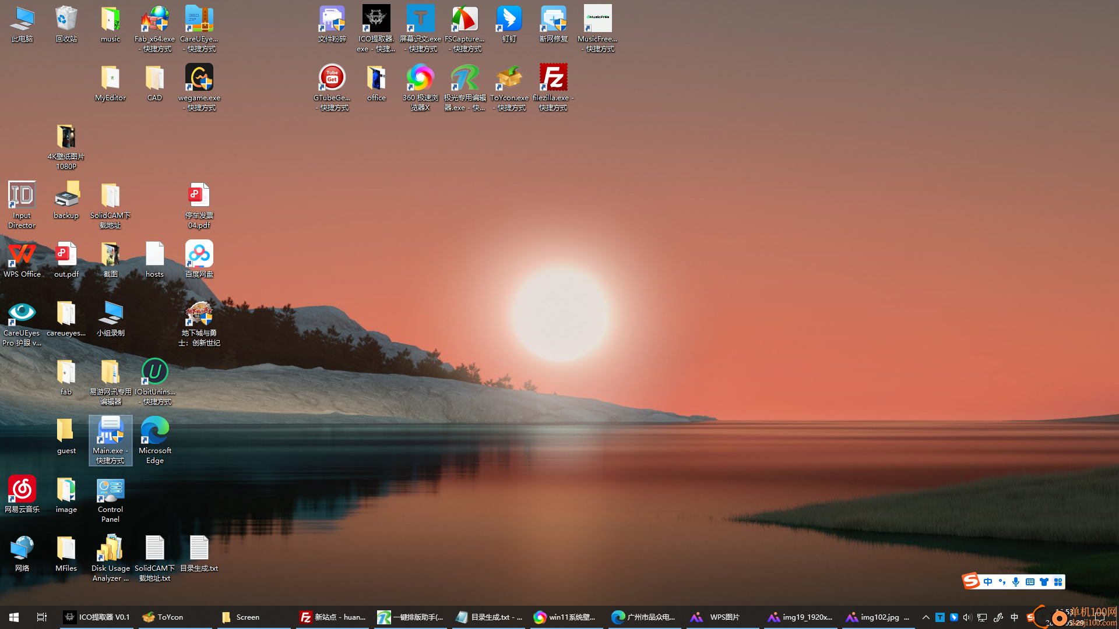Switch to WPS图片 taskbar window

click(723, 617)
